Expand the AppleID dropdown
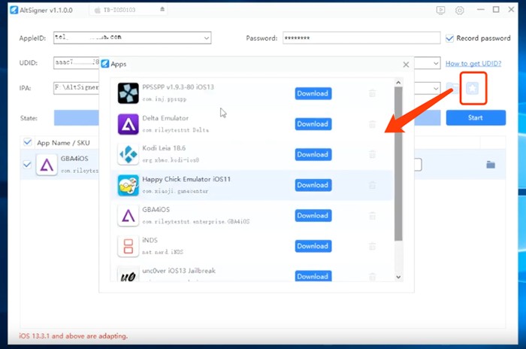This screenshot has height=349, width=526. (x=207, y=38)
